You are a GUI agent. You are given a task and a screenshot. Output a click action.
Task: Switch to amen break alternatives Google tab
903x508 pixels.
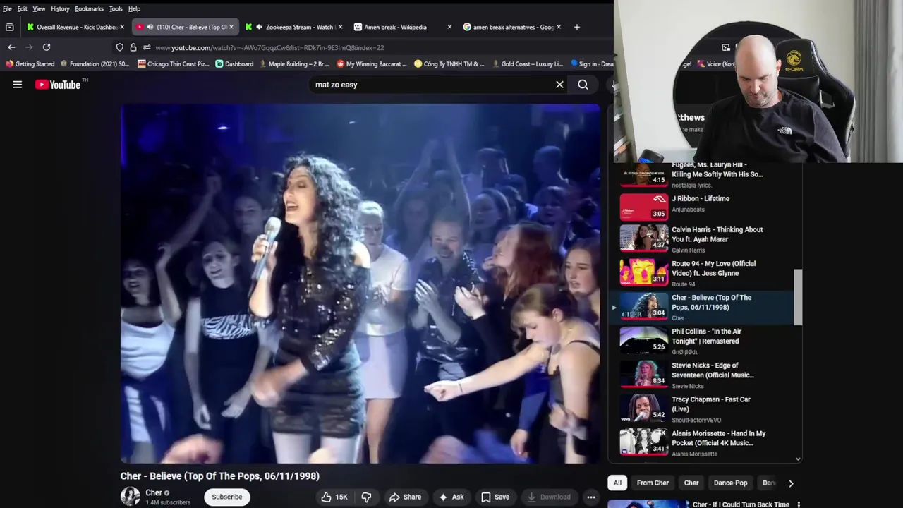click(513, 27)
